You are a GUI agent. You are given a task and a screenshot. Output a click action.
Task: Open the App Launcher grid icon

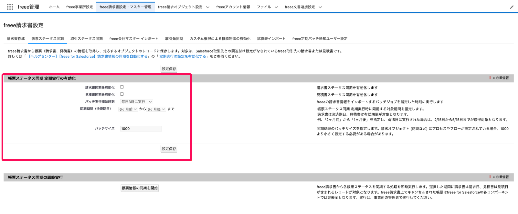10,7
